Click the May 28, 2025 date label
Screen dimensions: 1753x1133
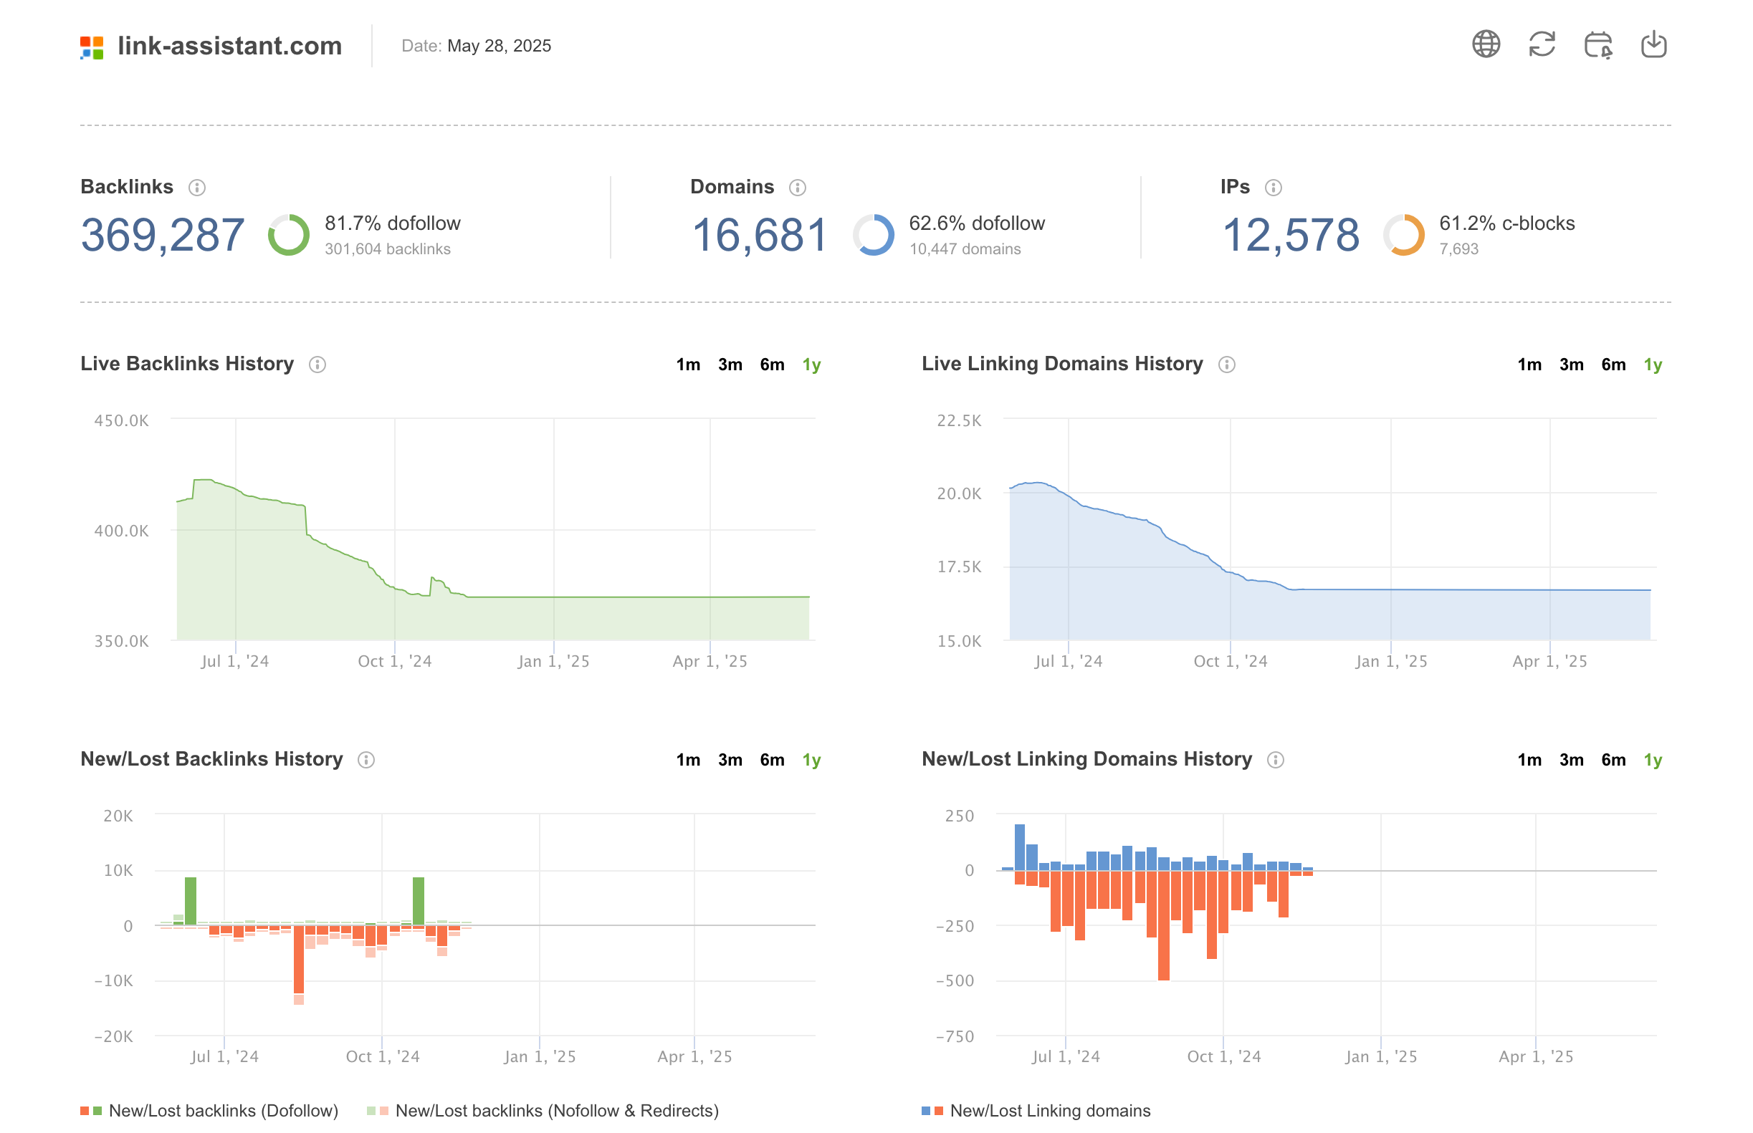pos(500,46)
